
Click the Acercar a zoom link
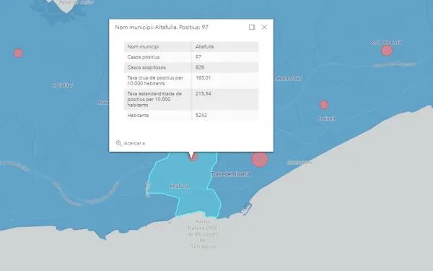[134, 143]
